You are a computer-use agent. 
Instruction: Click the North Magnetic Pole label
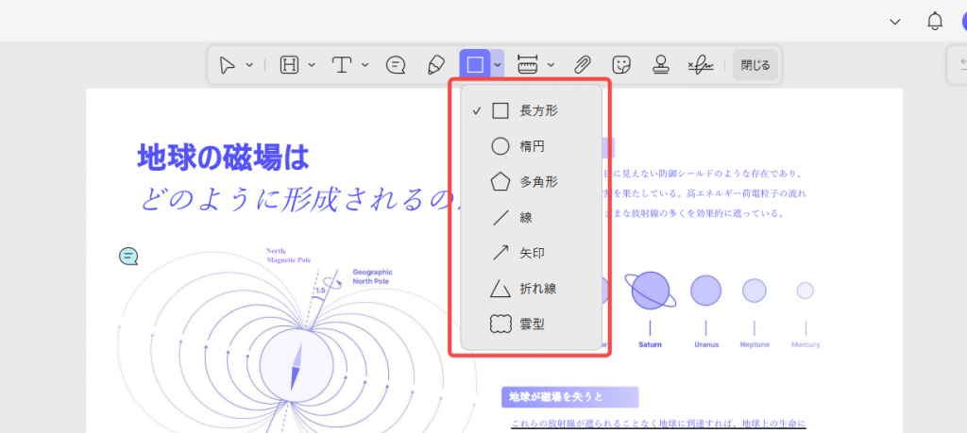pyautogui.click(x=288, y=256)
